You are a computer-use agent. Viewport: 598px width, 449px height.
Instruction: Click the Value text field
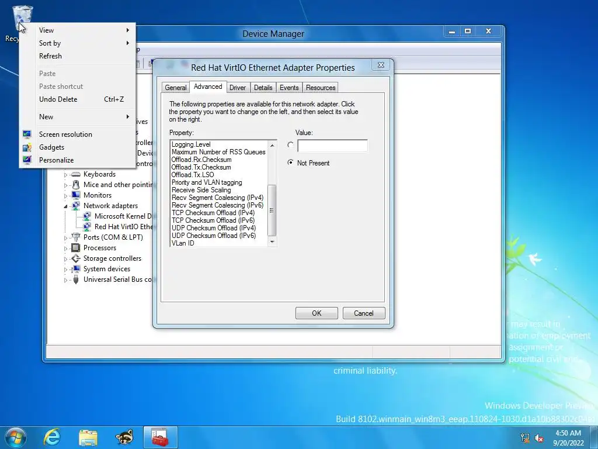click(332, 146)
